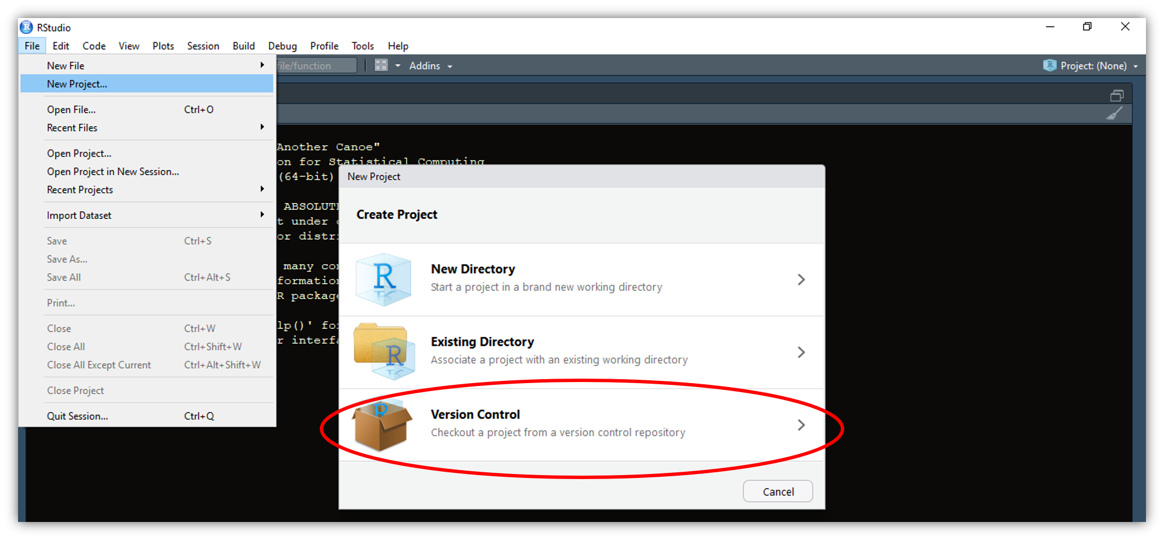Open the Addins dropdown
Viewport: 1164px width, 540px height.
430,65
